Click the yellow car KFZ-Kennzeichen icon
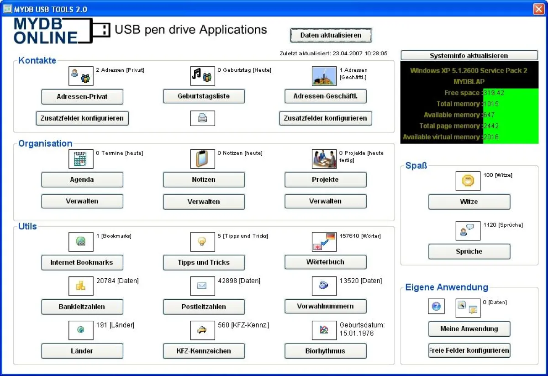 (x=202, y=330)
